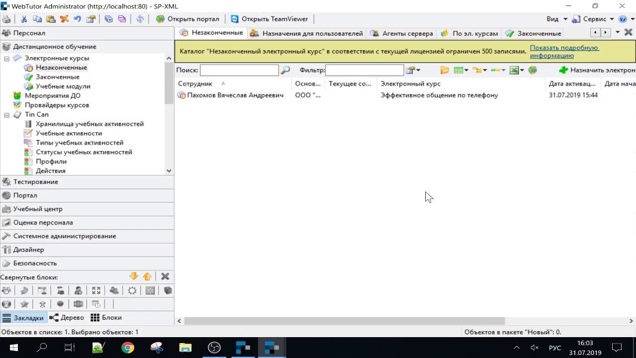Sort the list by the 'Сотрудник' column

click(x=234, y=84)
